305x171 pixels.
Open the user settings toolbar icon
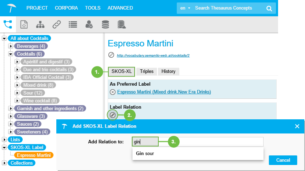click(89, 24)
